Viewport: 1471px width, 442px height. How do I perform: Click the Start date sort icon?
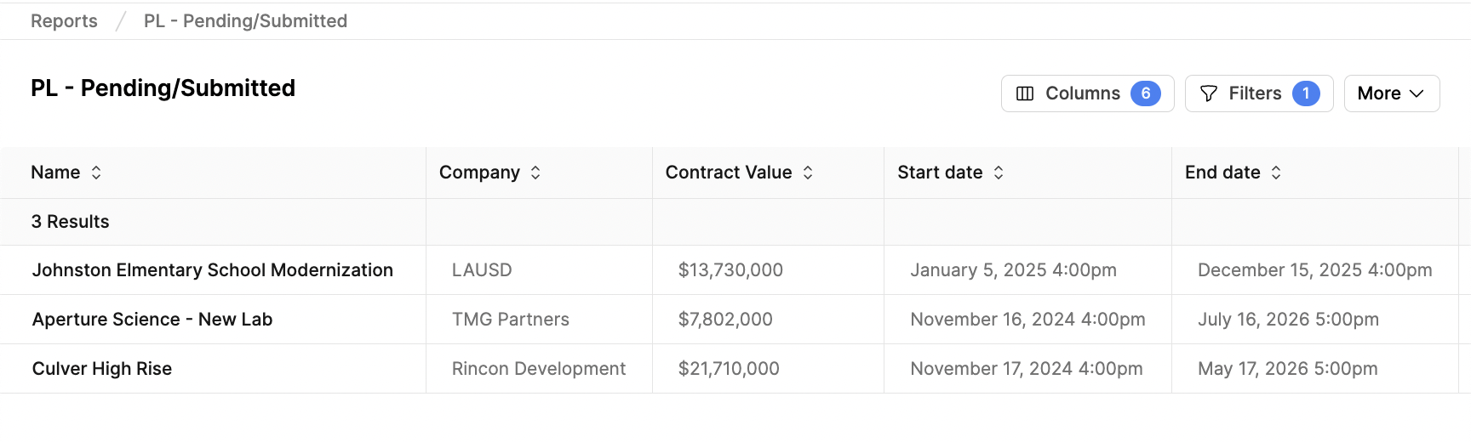tap(999, 173)
